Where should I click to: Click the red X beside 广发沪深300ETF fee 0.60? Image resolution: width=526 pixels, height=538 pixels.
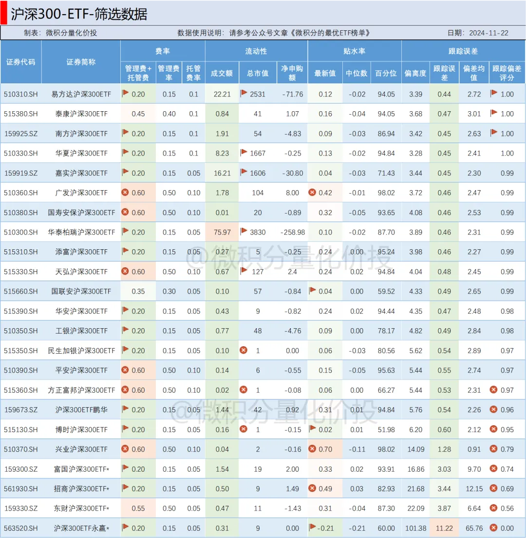tap(125, 192)
